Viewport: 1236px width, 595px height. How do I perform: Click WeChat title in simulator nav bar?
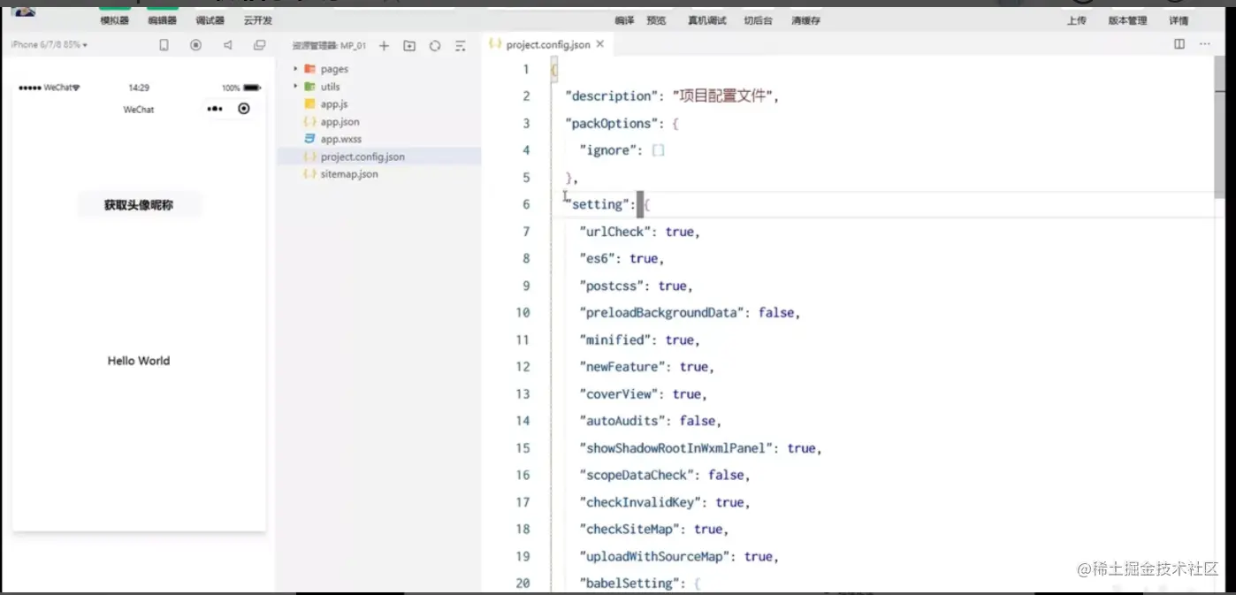[x=139, y=110]
